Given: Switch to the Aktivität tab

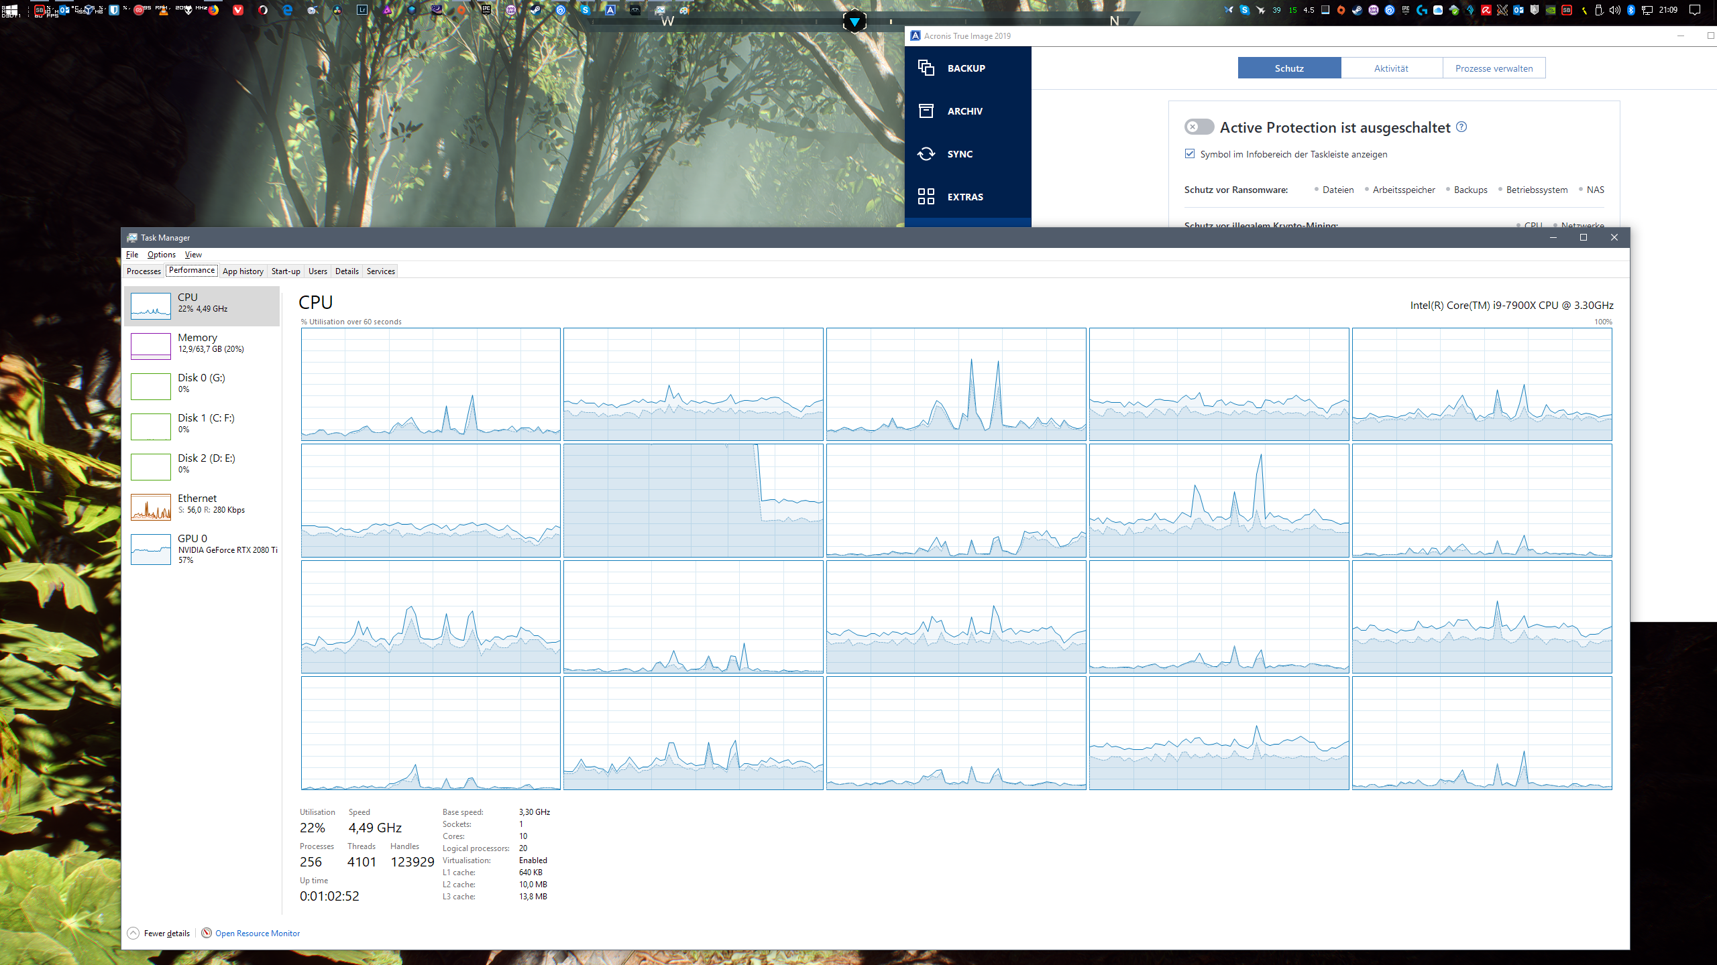Looking at the screenshot, I should (x=1391, y=68).
